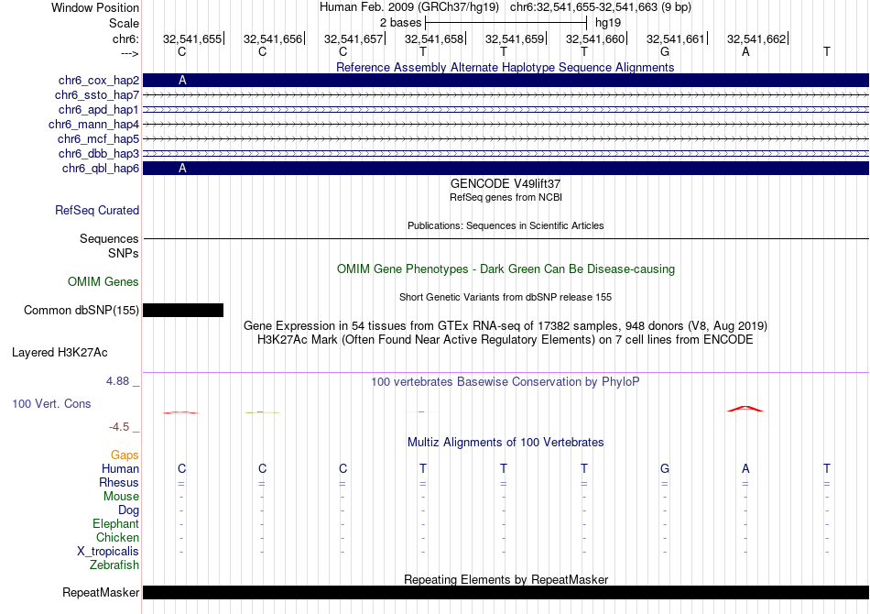Click the chr6_cox_hap2 track label
This screenshot has height=614, width=870.
(99, 81)
